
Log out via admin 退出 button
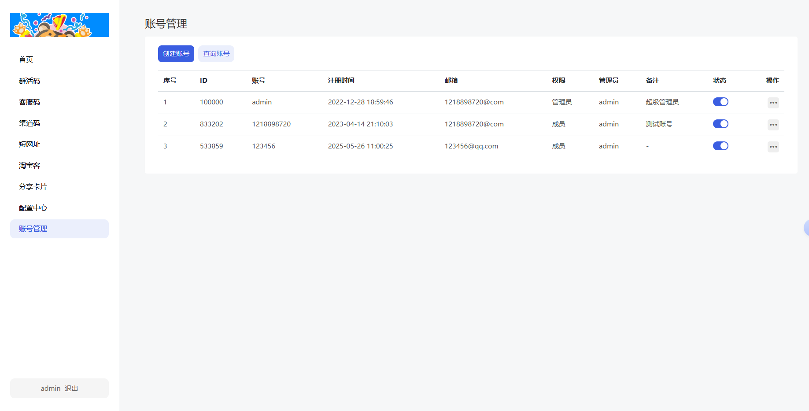(x=59, y=388)
